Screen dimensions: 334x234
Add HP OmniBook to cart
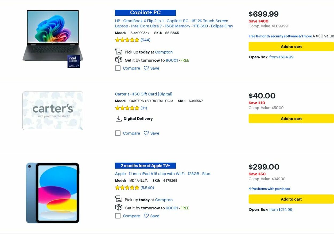pyautogui.click(x=291, y=47)
